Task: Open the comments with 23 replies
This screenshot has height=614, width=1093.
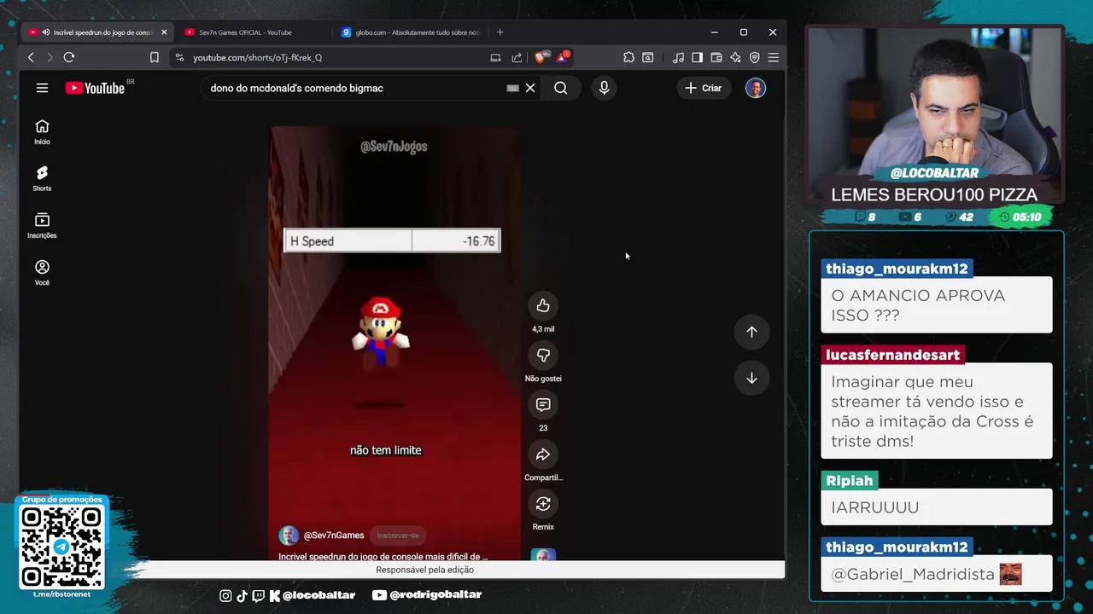Action: pyautogui.click(x=543, y=405)
